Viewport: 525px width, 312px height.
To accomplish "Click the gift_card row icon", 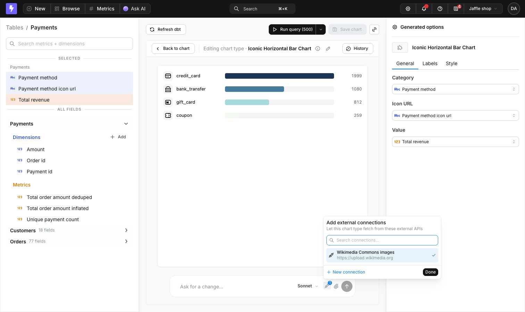I will [x=168, y=102].
